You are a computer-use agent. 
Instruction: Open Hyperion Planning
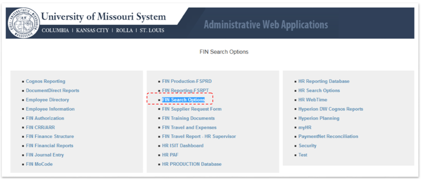pyautogui.click(x=318, y=118)
